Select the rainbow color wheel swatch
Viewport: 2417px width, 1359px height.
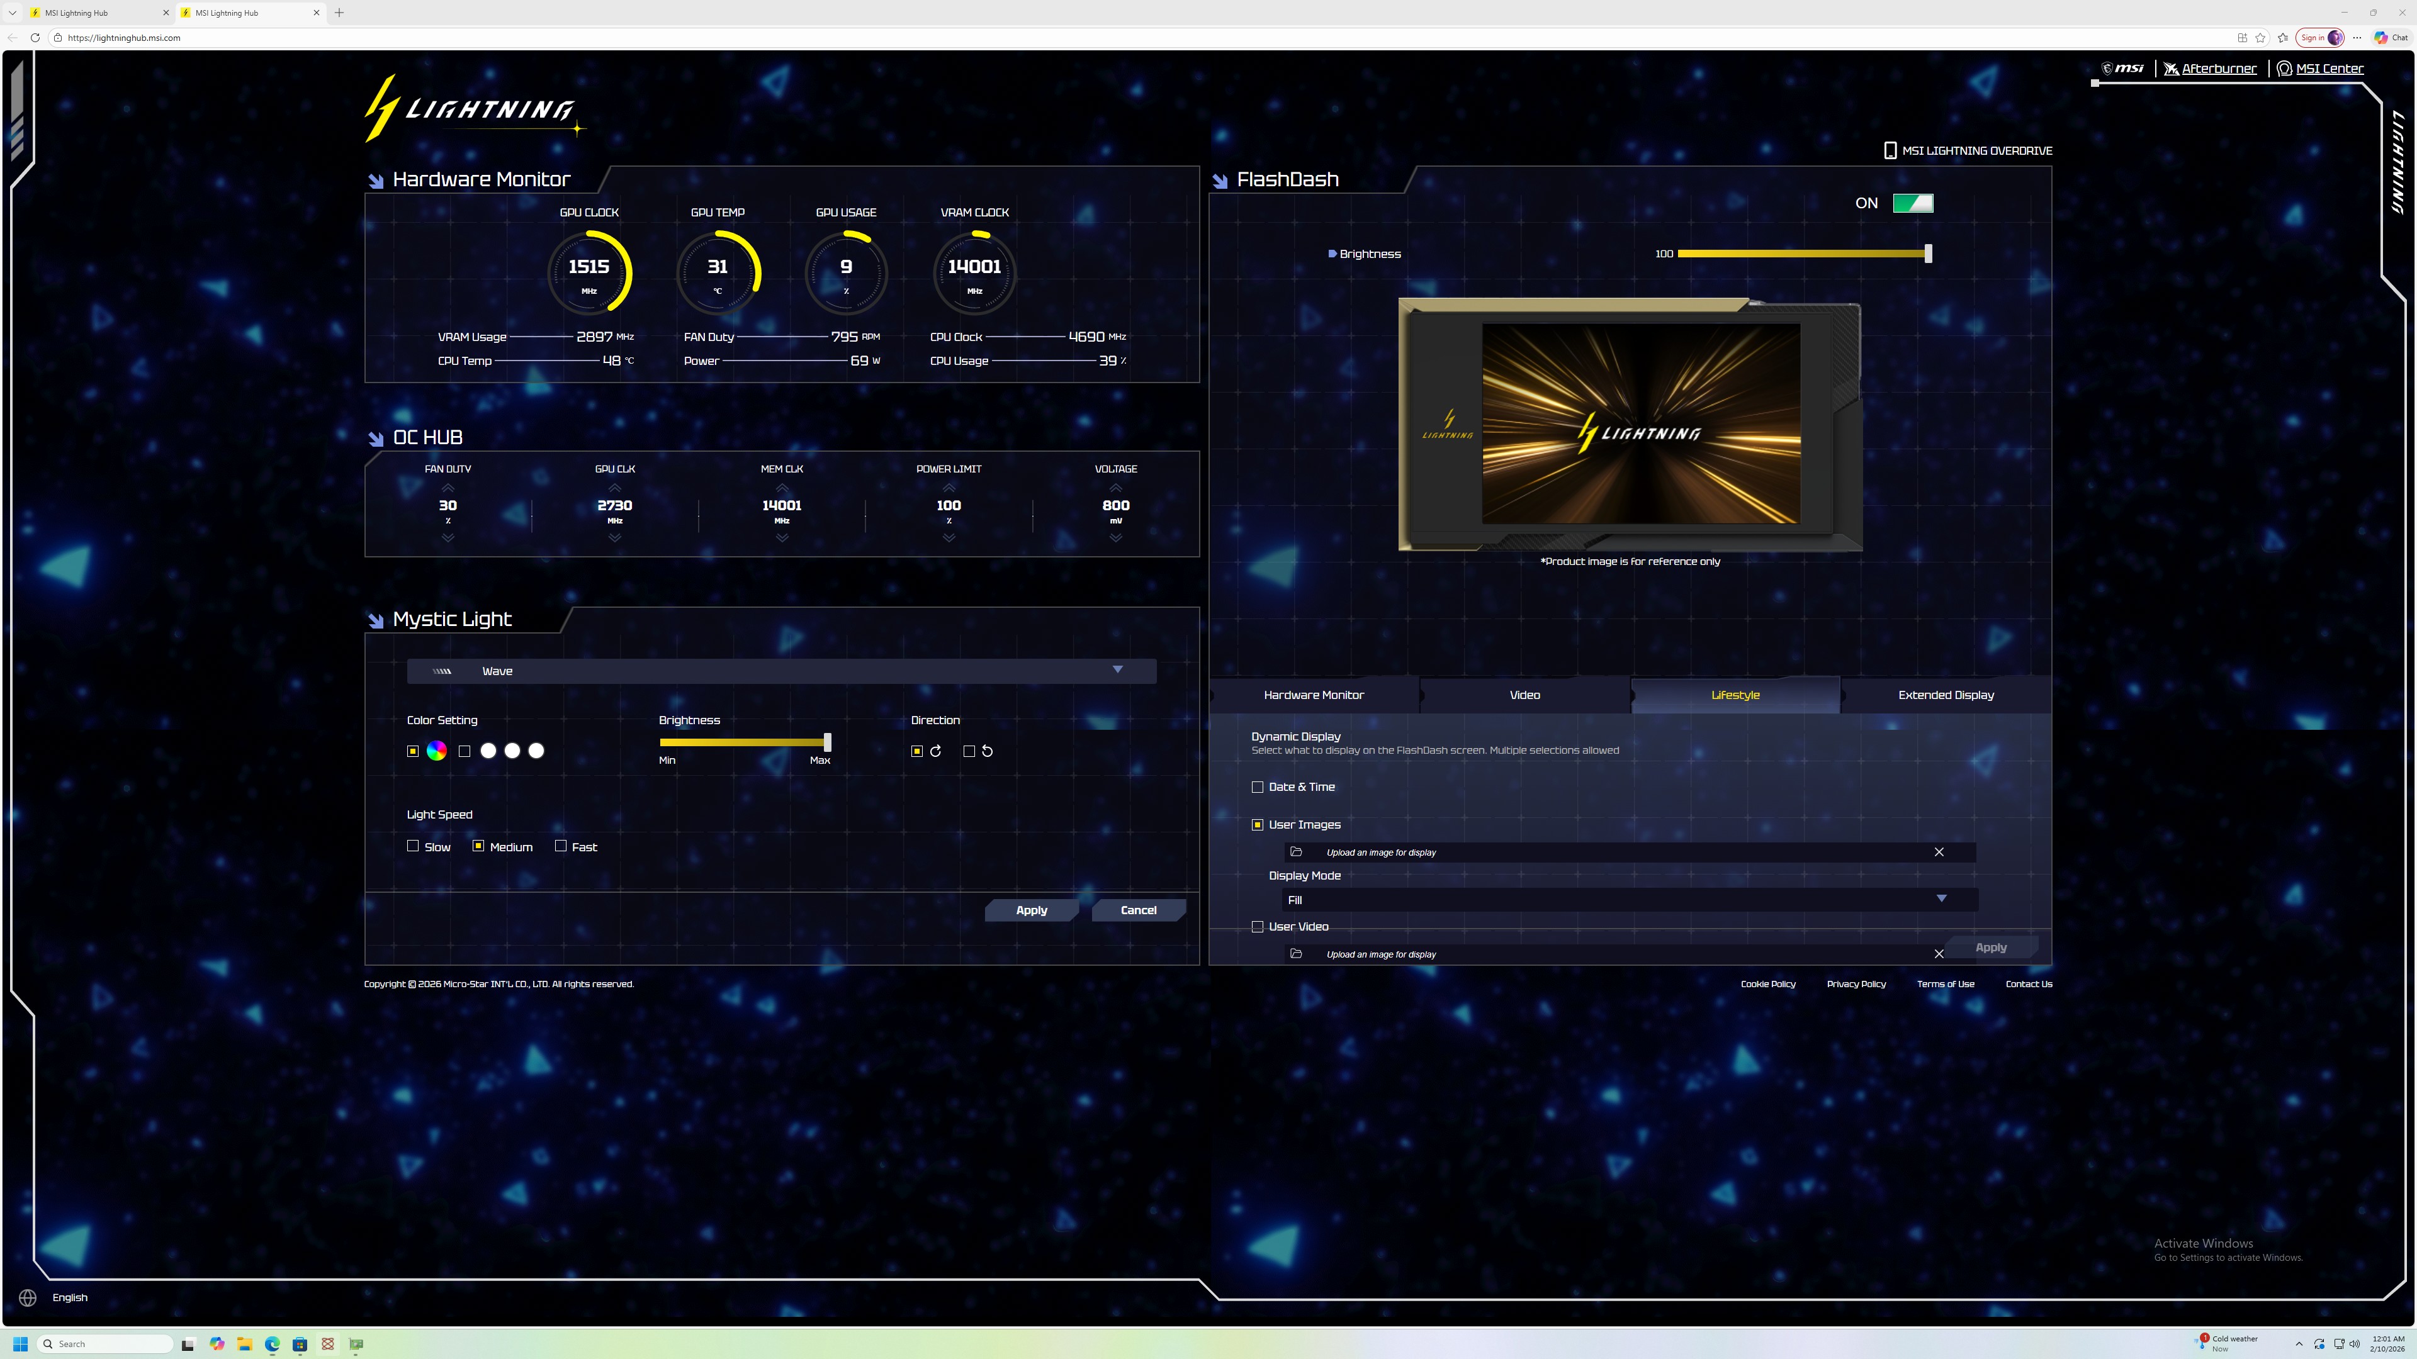click(436, 751)
